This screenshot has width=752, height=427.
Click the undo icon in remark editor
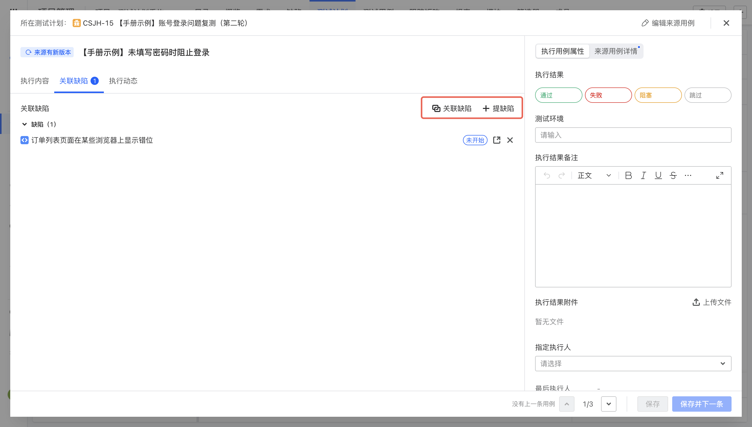click(547, 175)
